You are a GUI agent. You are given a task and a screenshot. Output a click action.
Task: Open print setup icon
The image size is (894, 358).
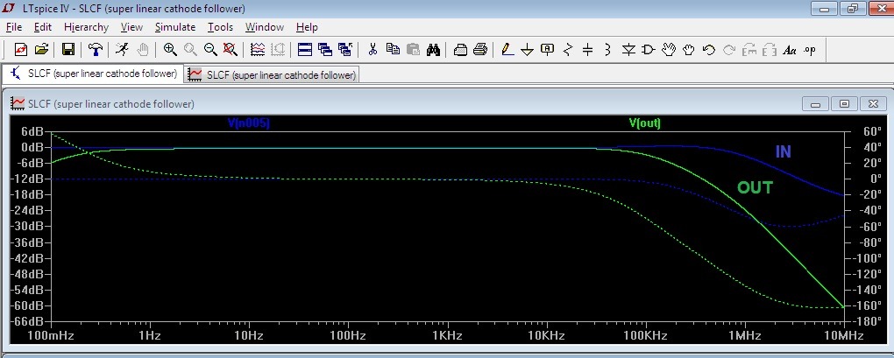click(461, 50)
